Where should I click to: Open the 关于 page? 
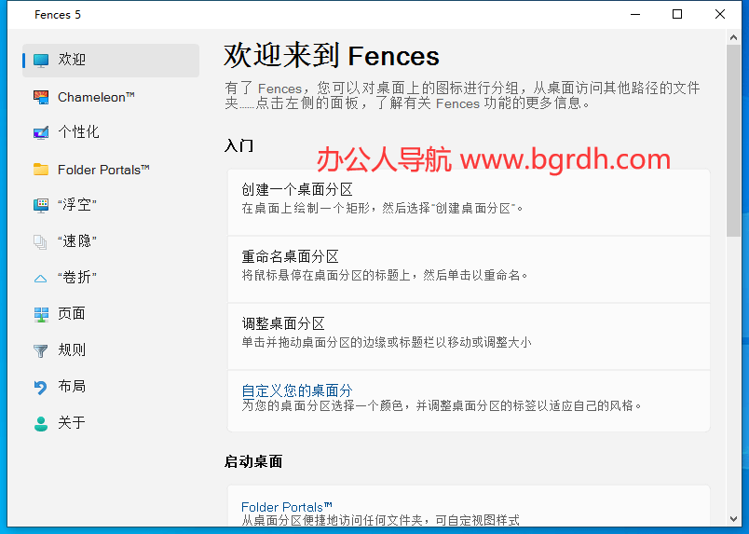pyautogui.click(x=111, y=423)
